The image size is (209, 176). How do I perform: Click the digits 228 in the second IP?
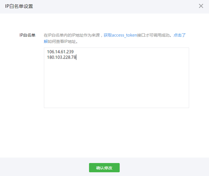coord(67,57)
